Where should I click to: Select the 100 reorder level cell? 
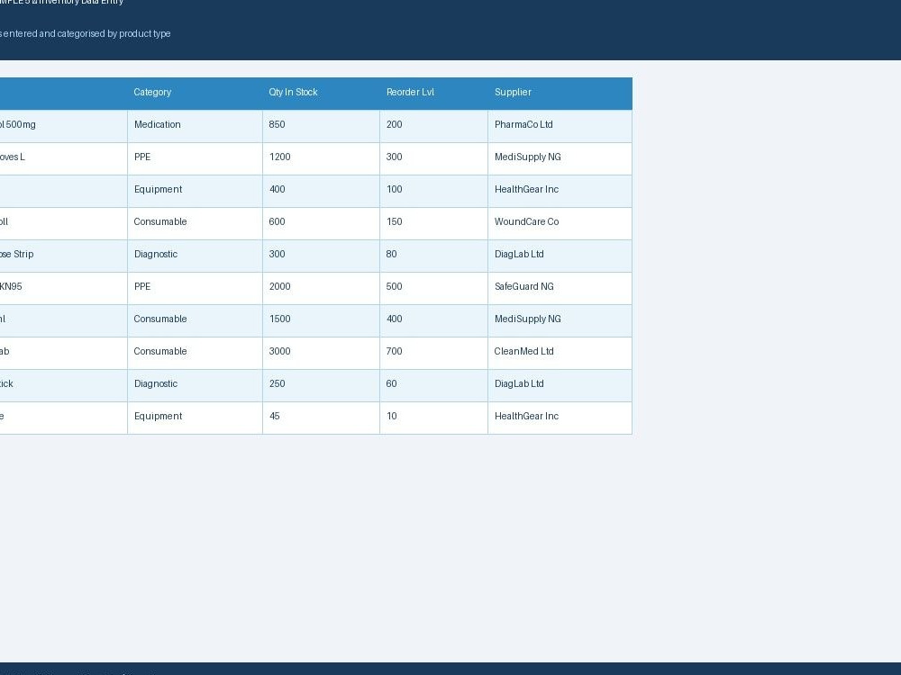coord(434,191)
